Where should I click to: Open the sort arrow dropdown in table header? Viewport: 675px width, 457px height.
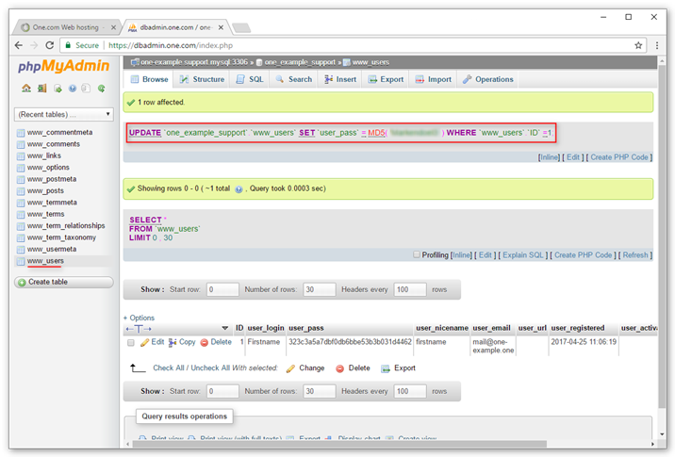click(x=224, y=328)
